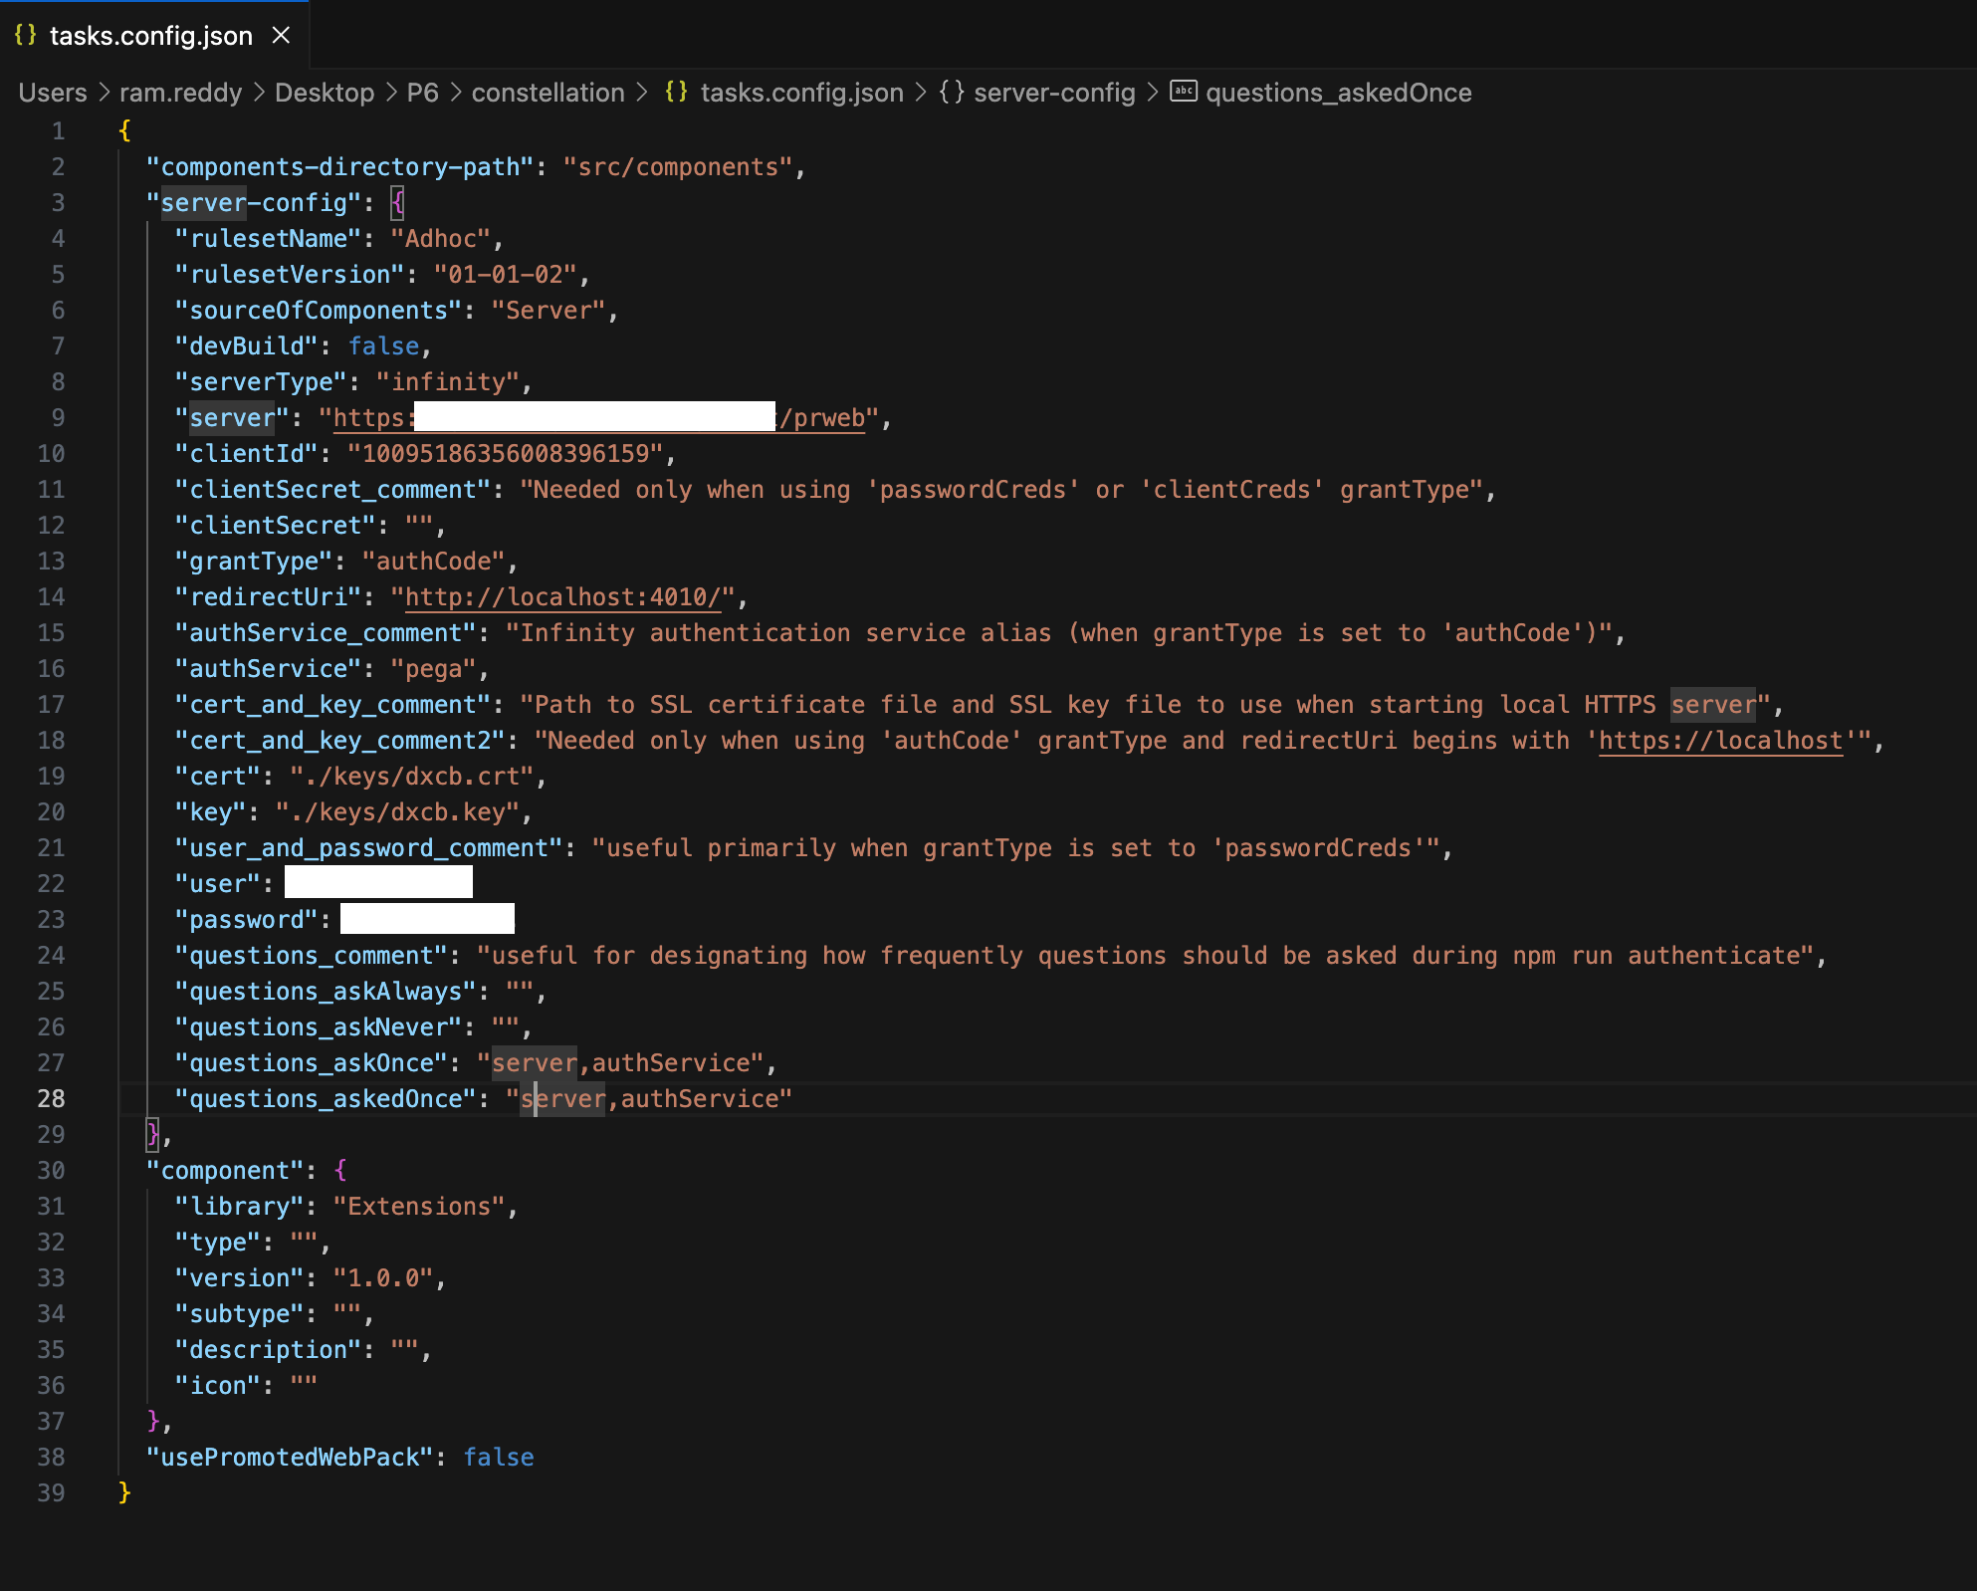The image size is (1977, 1591).
Task: Select the tasks.config.json tab
Action: [151, 35]
